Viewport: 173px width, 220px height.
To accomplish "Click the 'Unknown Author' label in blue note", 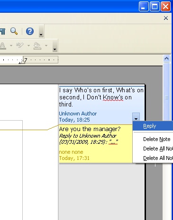I will click(x=78, y=114).
